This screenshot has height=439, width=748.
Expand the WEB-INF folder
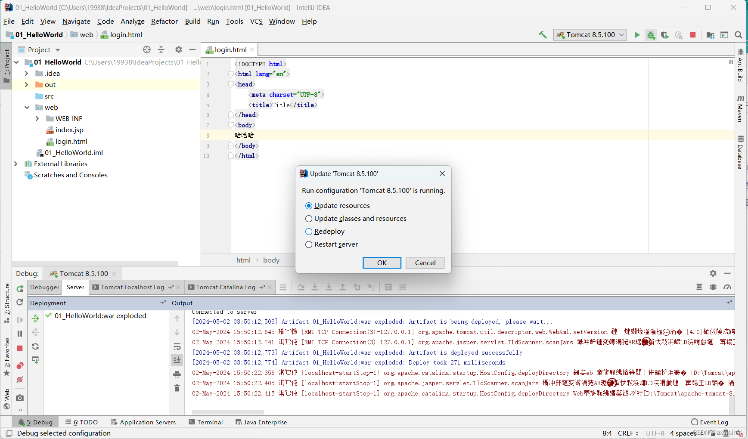[37, 119]
